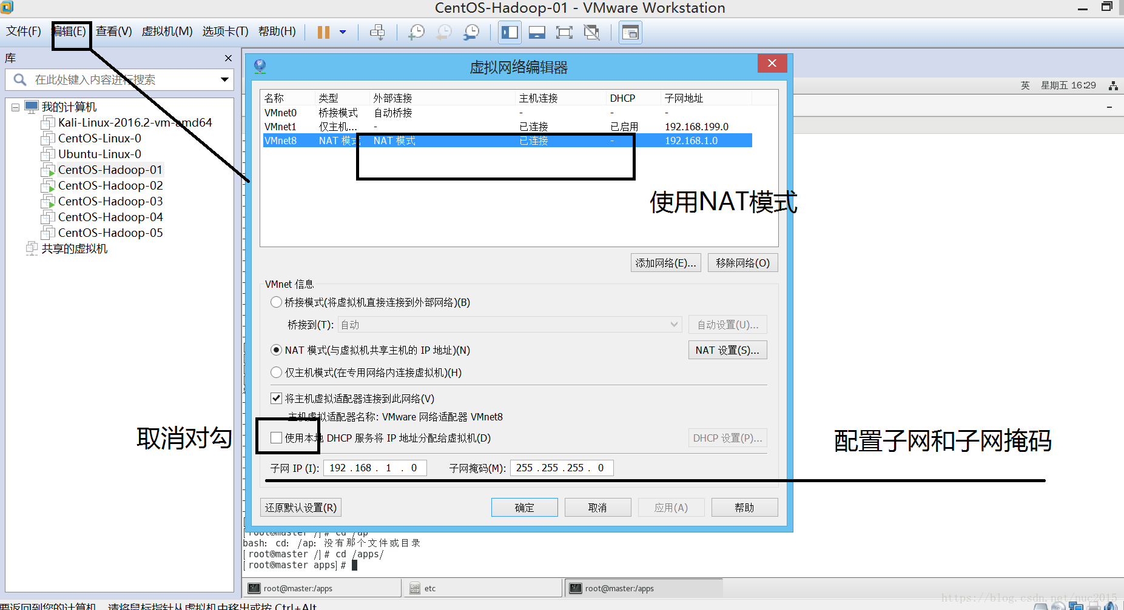The image size is (1124, 610).
Task: Confirm with the 确定 button
Action: pos(524,508)
